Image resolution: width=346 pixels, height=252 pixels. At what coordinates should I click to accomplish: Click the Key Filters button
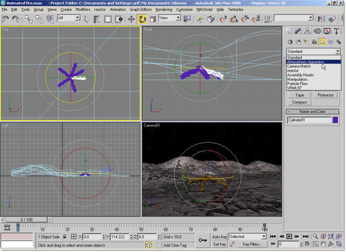tap(252, 244)
